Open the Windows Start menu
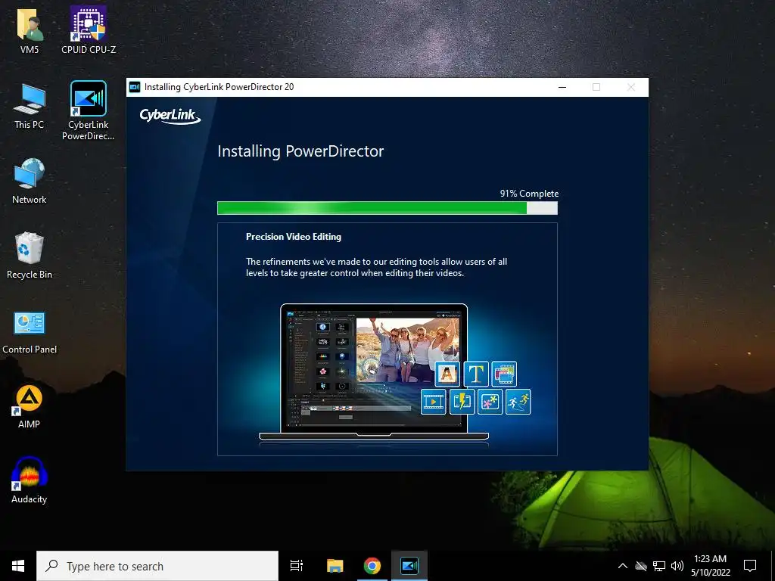This screenshot has width=775, height=581. point(18,566)
